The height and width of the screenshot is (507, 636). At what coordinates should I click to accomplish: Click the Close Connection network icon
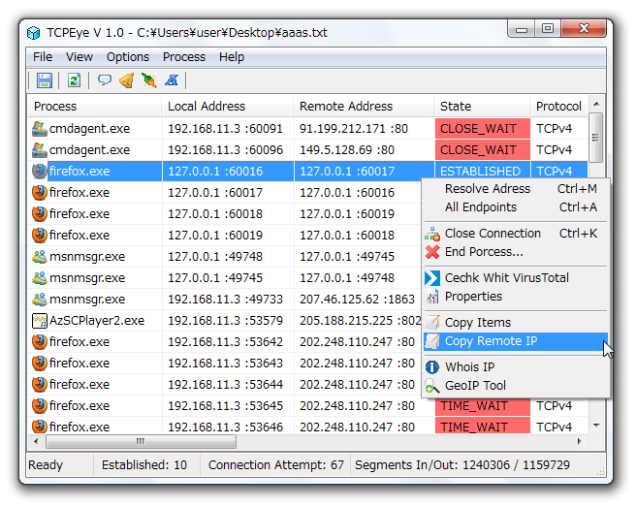point(432,234)
